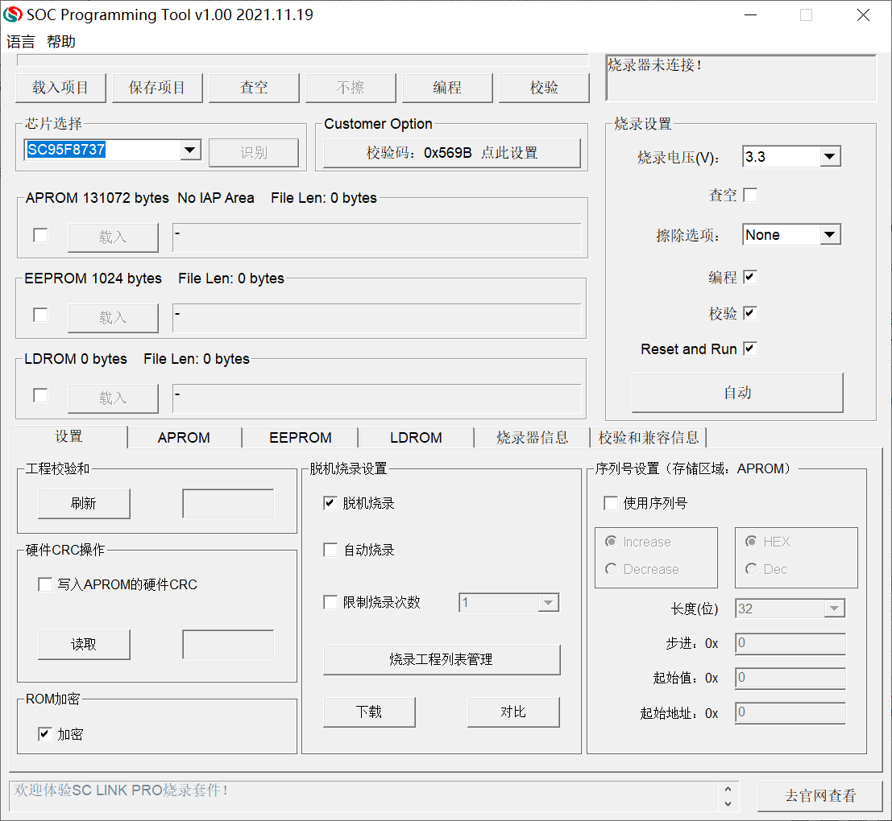The image size is (892, 821).
Task: Minimize the SOC Programming Tool window
Action: tap(751, 14)
